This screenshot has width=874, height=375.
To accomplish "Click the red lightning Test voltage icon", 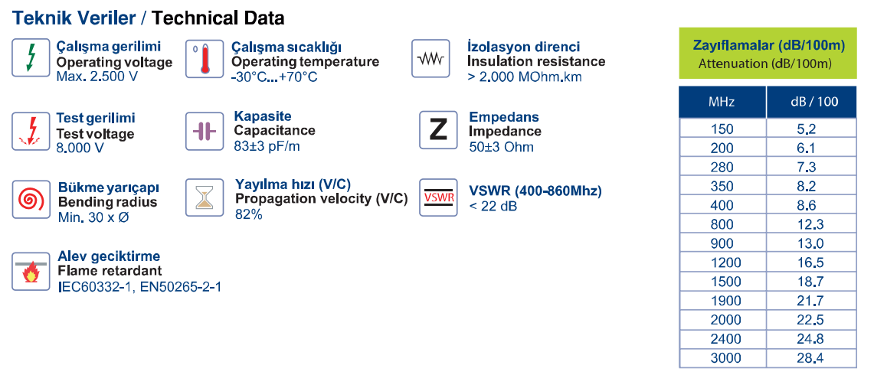I will (x=31, y=131).
